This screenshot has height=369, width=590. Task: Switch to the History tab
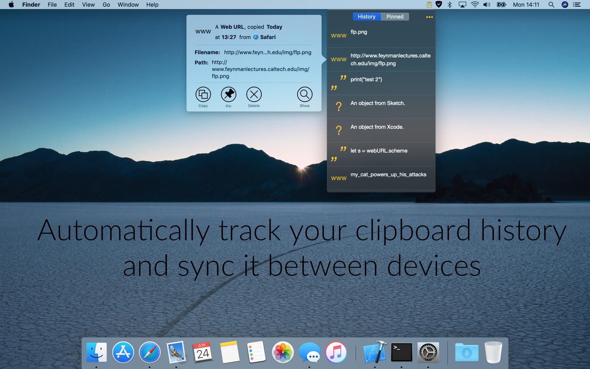[366, 17]
